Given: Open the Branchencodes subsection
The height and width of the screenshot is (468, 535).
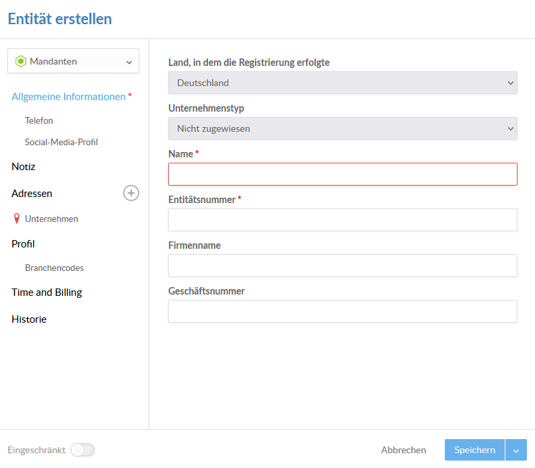Looking at the screenshot, I should point(55,268).
